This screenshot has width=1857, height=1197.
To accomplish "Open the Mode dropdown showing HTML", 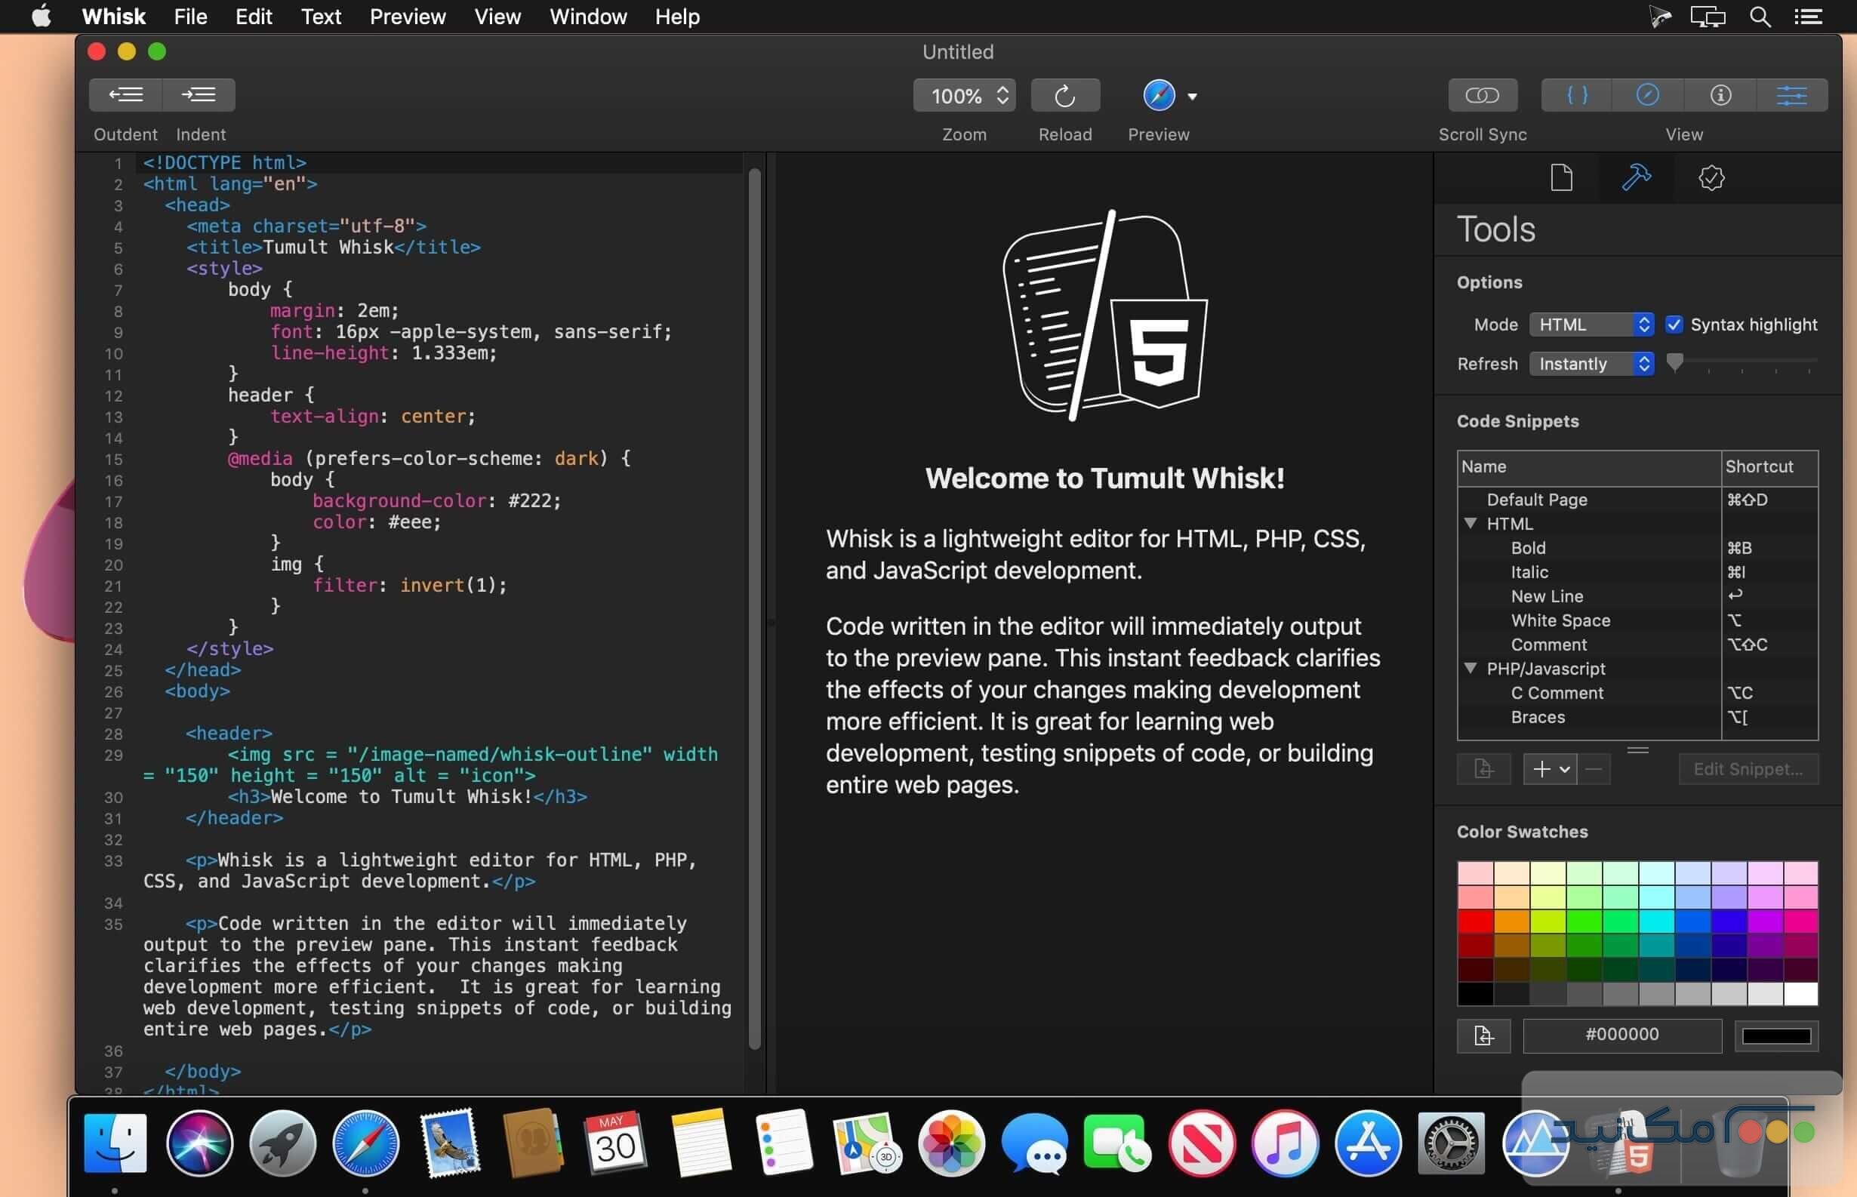I will pyautogui.click(x=1591, y=324).
